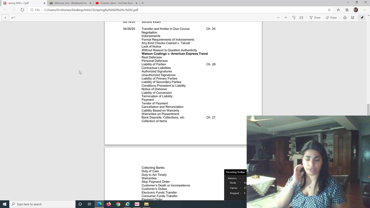Image resolution: width=370 pixels, height=208 pixels.
Task: Click 'Bank Deposits, Collections, etc.' line
Action: click(163, 118)
